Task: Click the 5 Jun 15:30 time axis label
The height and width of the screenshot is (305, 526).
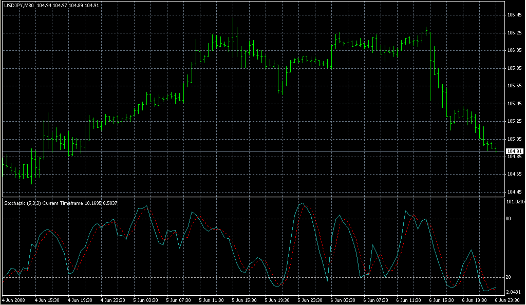Action: pyautogui.click(x=246, y=300)
